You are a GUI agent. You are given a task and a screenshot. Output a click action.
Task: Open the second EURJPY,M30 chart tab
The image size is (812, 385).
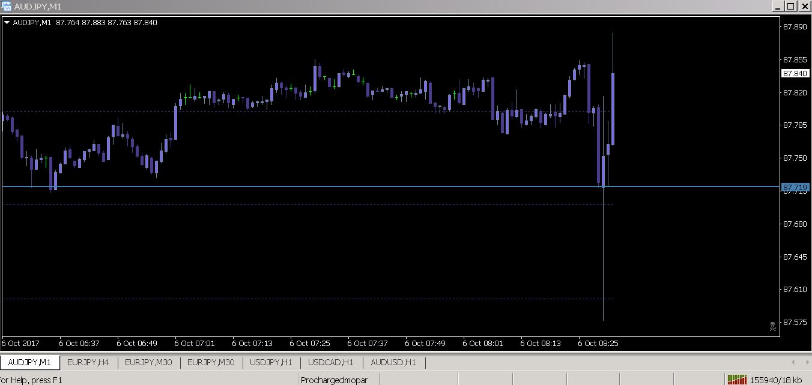pos(211,362)
